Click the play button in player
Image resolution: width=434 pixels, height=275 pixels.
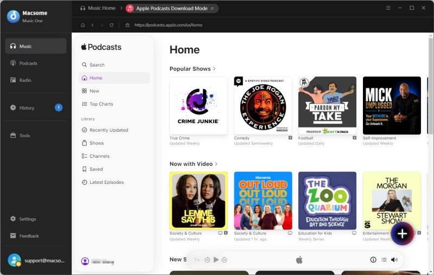point(216,259)
